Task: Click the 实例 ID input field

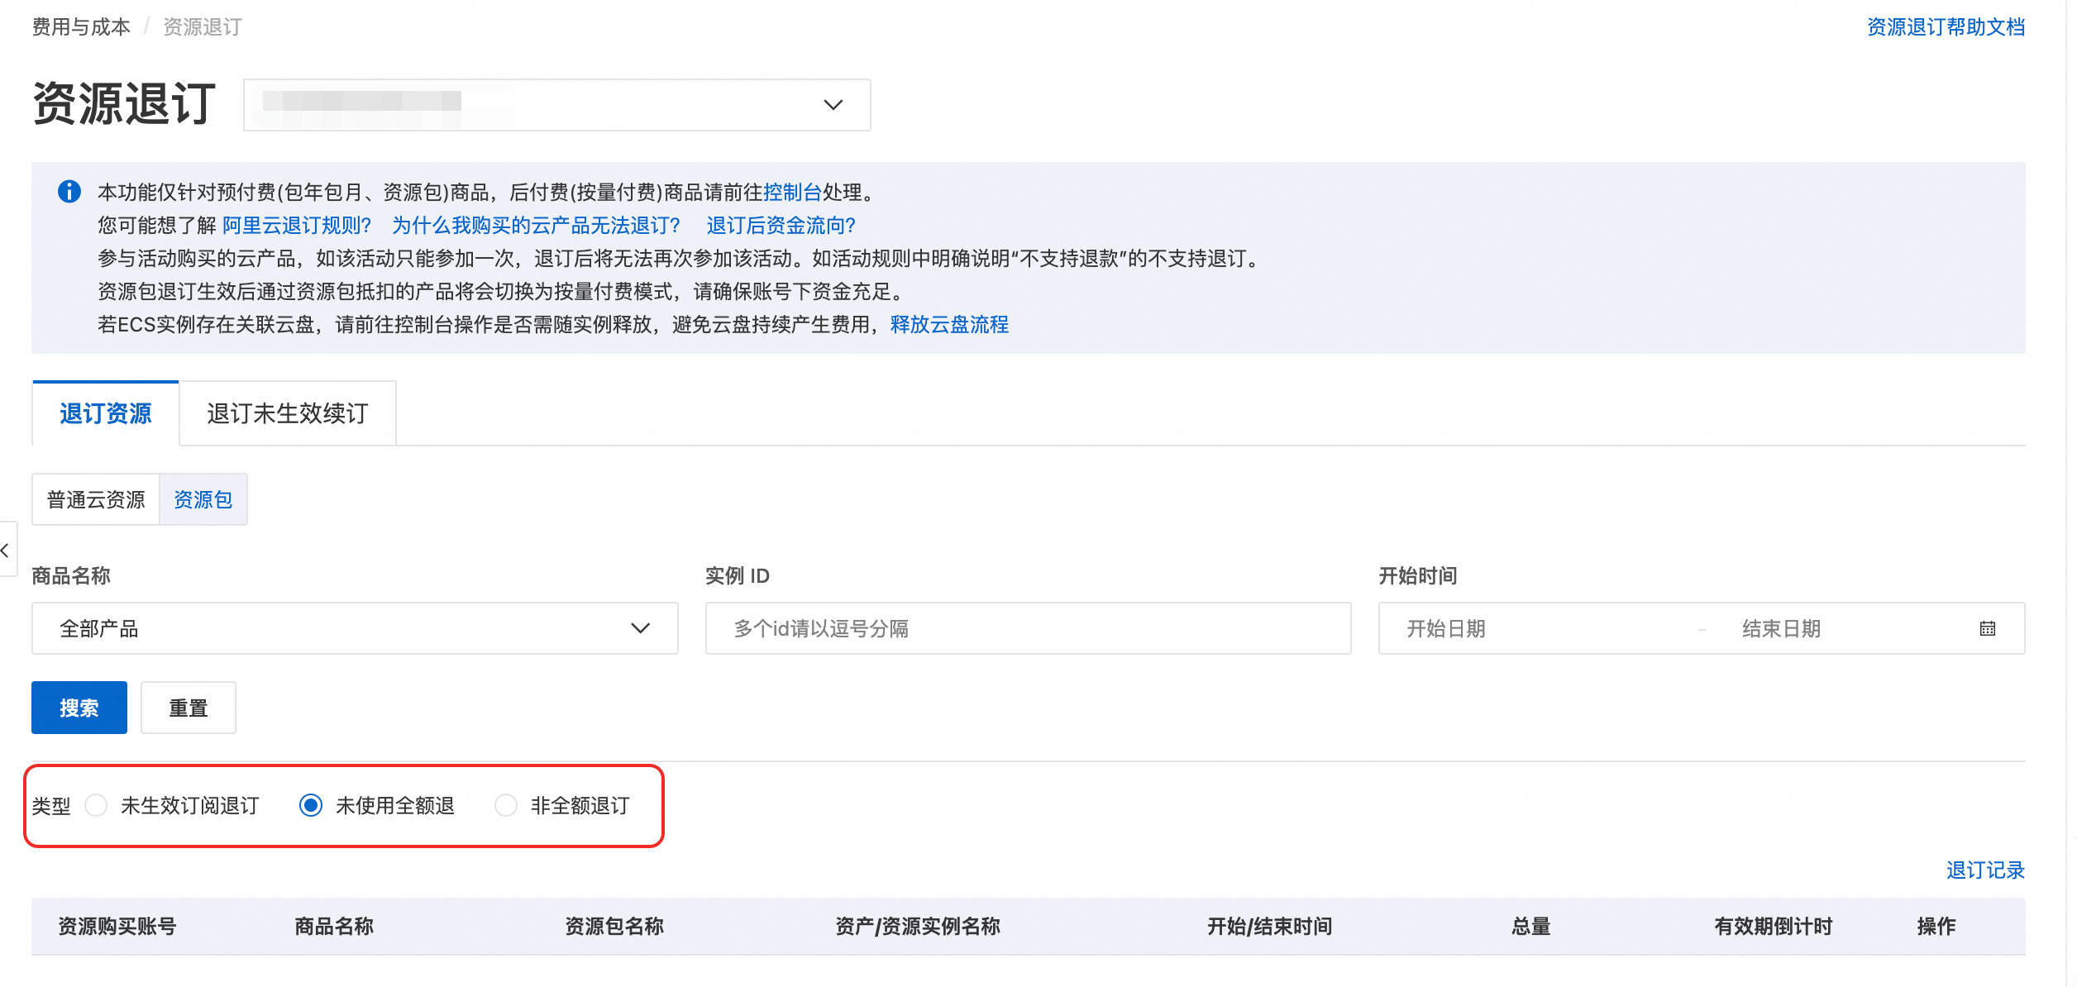Action: coord(1028,629)
